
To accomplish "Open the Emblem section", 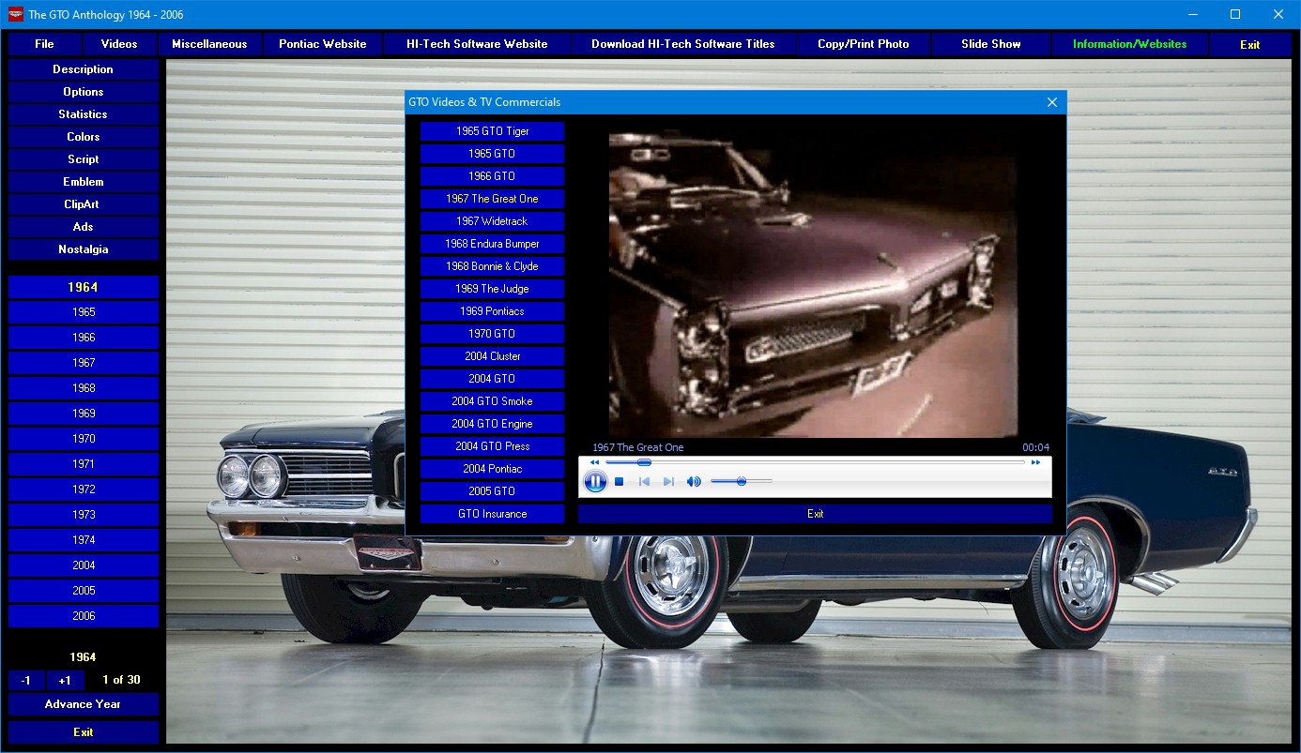I will [84, 182].
